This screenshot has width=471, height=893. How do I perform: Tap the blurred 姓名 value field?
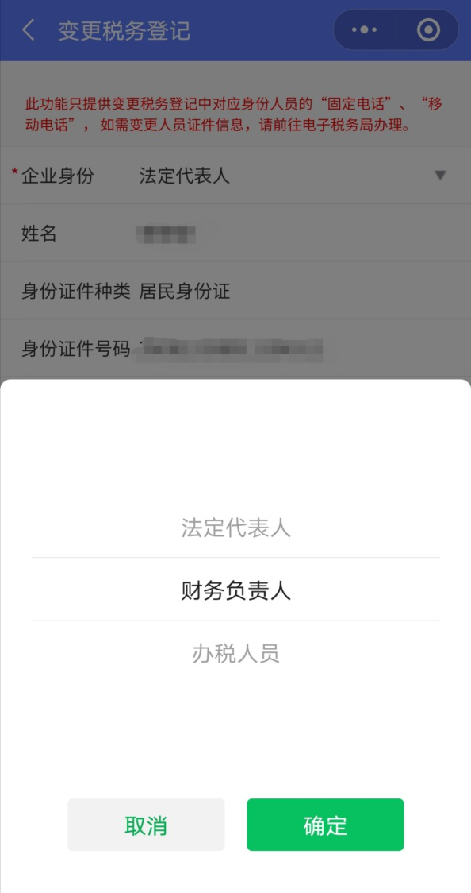pyautogui.click(x=167, y=234)
